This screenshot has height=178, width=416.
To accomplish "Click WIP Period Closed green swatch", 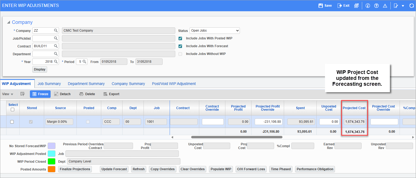I will pos(51,161).
